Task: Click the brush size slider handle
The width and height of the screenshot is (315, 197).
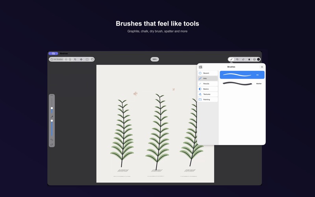Action: [52, 108]
